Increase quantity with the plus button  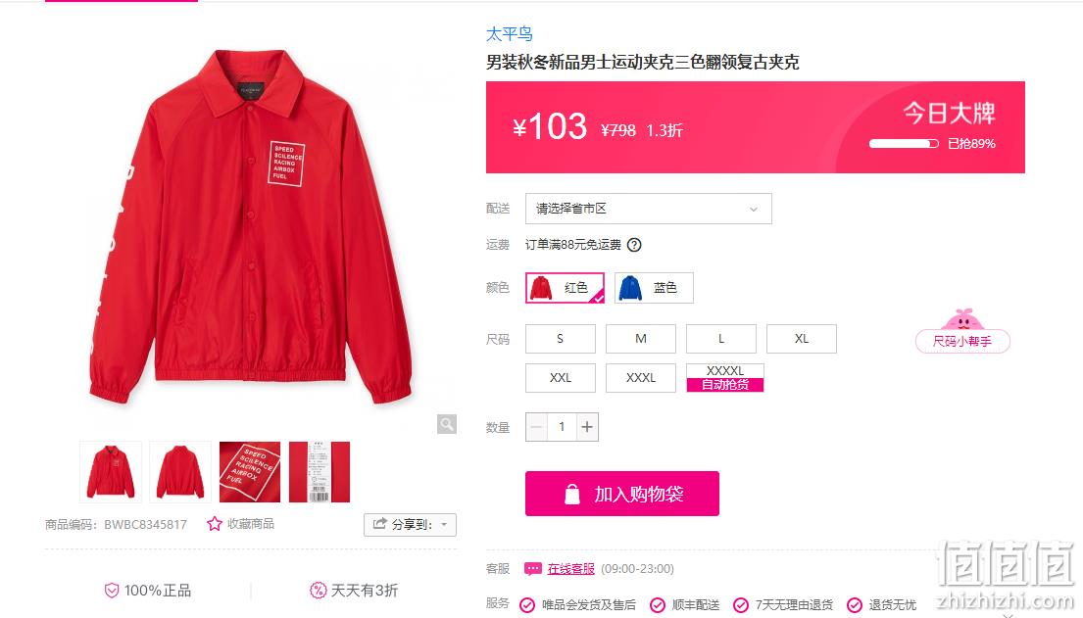(587, 427)
